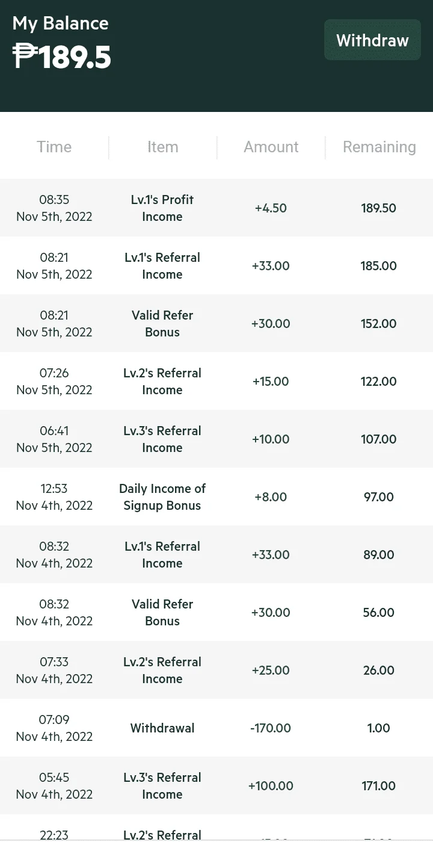Tap the ₱189.5 balance amount
This screenshot has height=842, width=433.
point(61,57)
